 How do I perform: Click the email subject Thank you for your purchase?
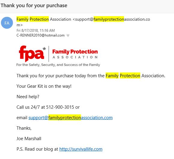coord(34,5)
